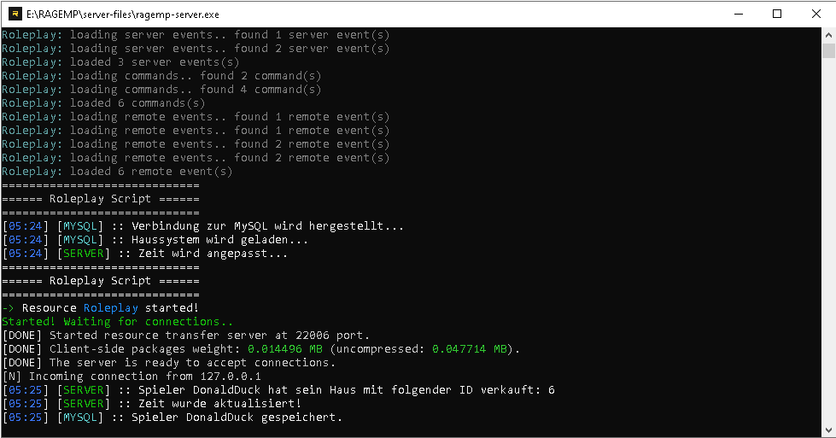Click the scrollbar down arrow
Image resolution: width=836 pixels, height=438 pixels.
coord(828,430)
